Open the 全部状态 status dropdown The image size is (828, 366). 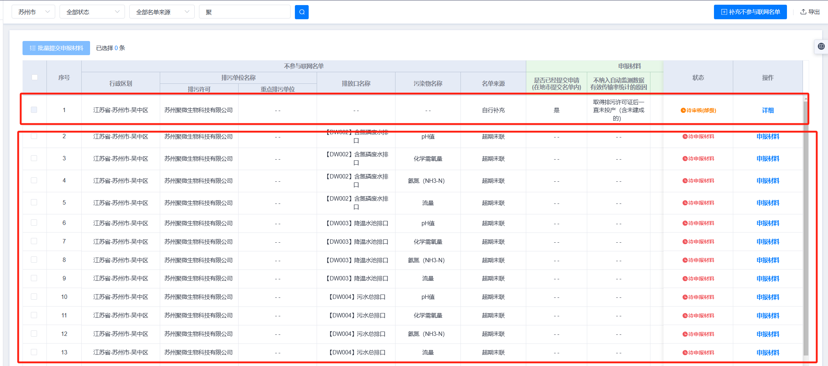pos(92,12)
